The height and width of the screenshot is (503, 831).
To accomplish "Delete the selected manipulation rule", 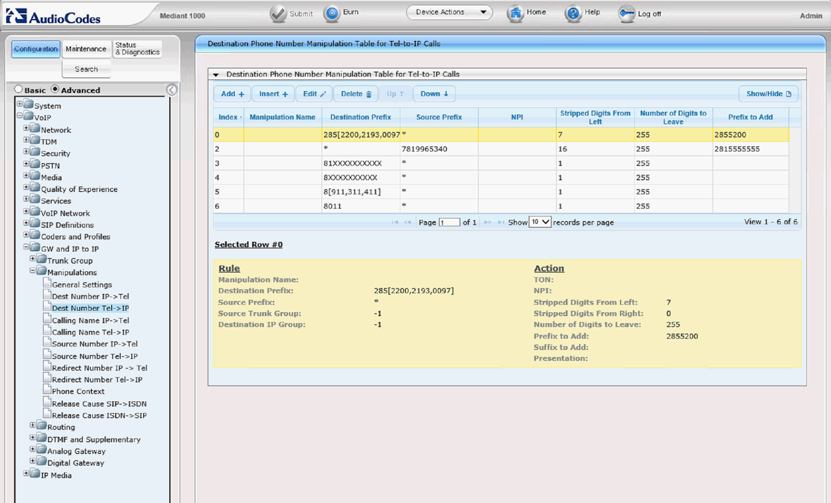I will 356,94.
